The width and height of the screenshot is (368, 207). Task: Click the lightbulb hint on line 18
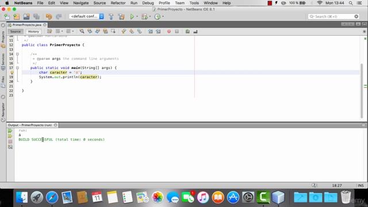(x=12, y=72)
